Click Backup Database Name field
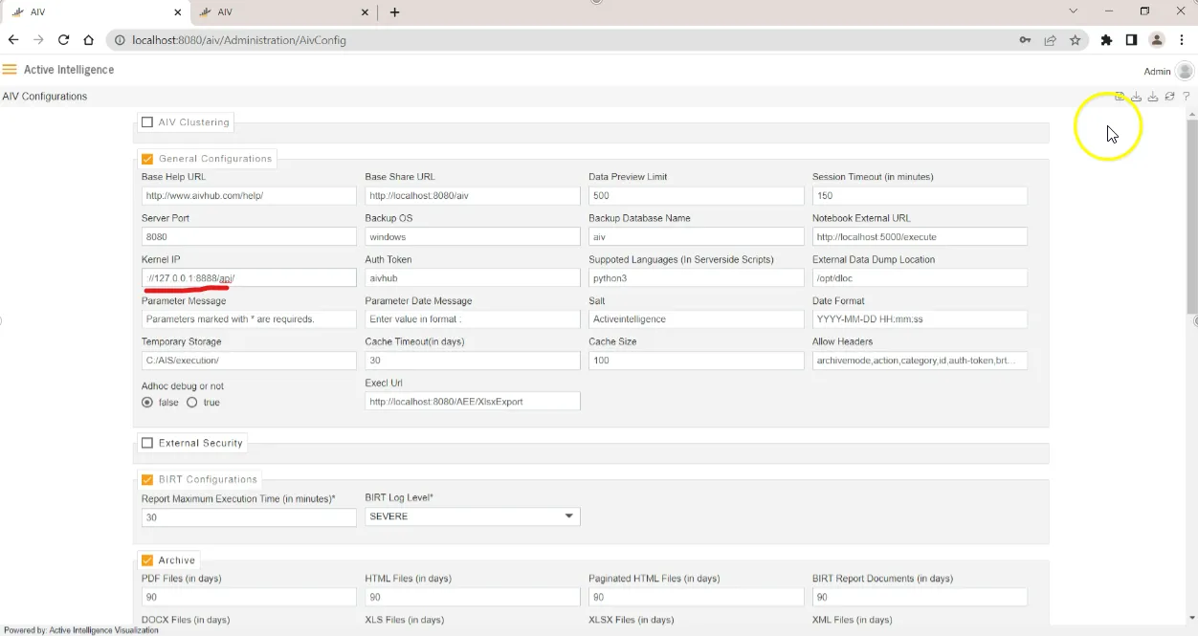 point(697,236)
